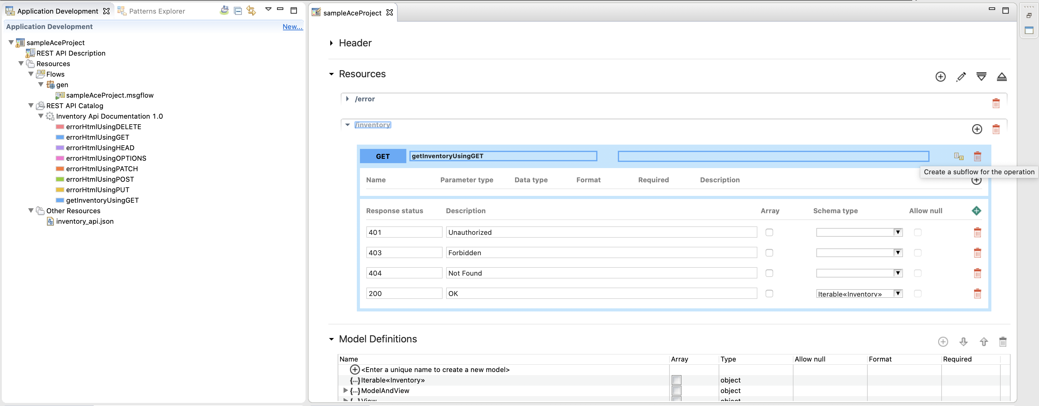Open Schema type dropdown for 200 response
The image size is (1039, 406).
(x=897, y=294)
